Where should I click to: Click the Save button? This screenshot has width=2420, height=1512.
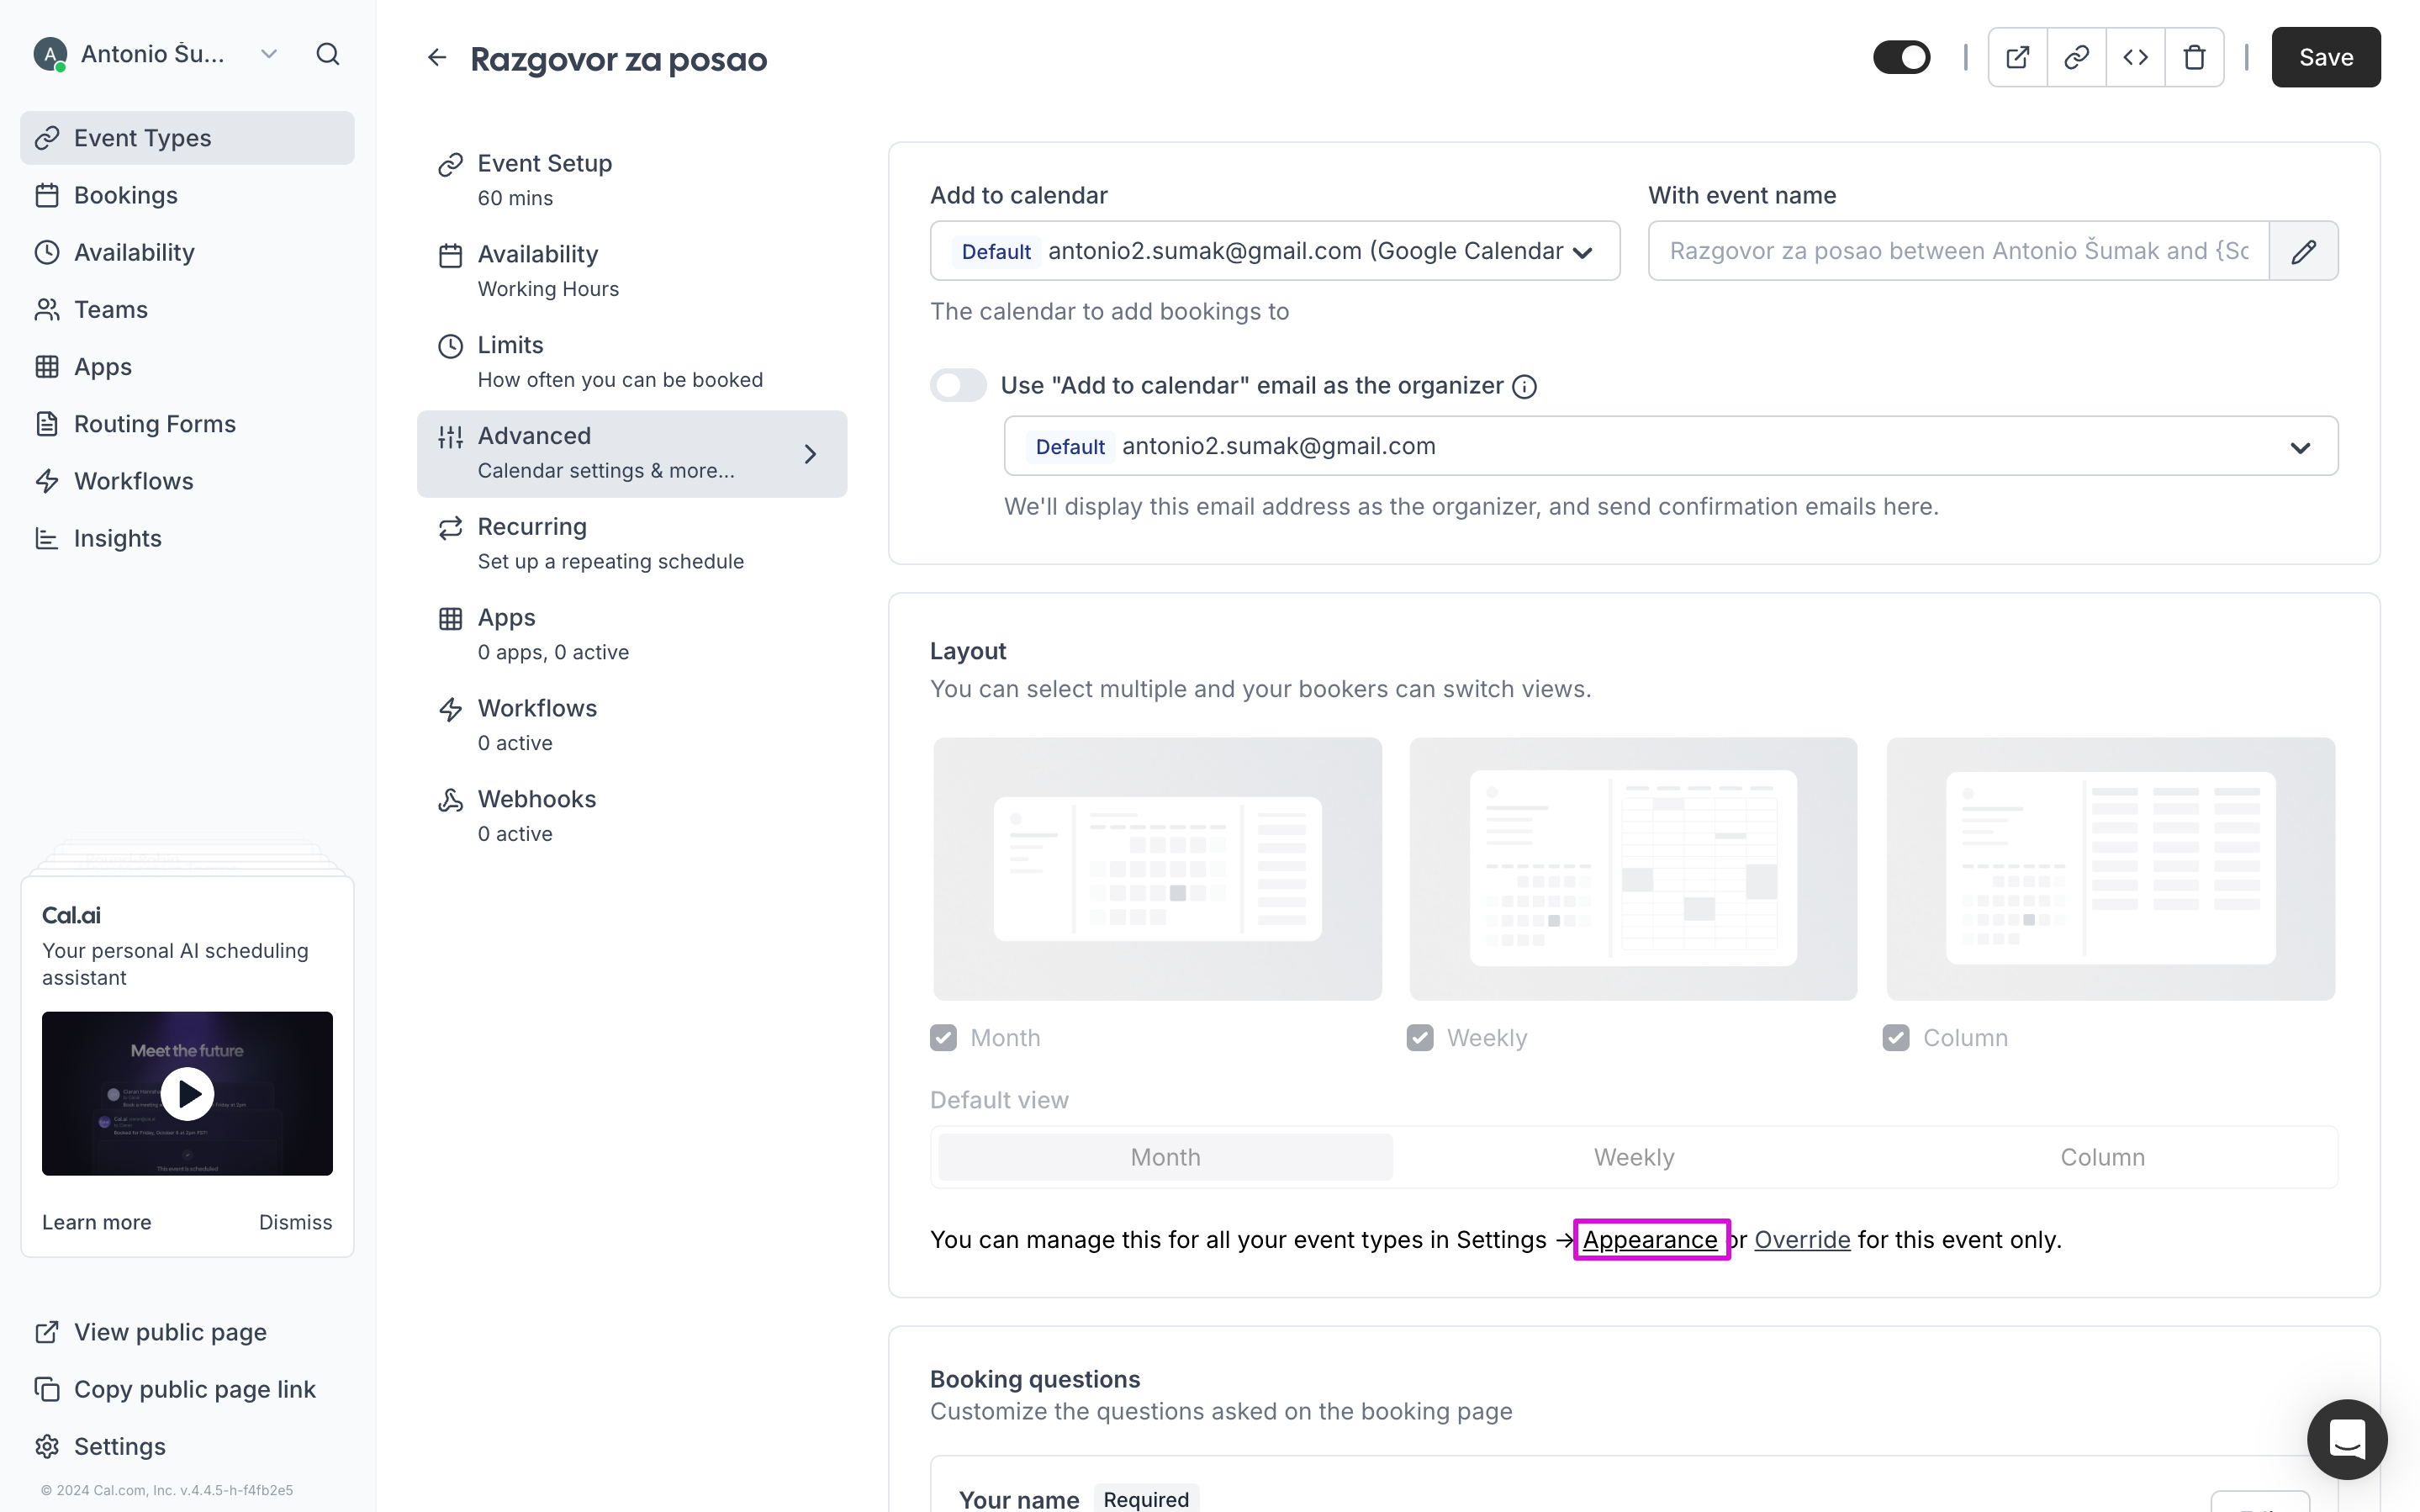point(2325,57)
